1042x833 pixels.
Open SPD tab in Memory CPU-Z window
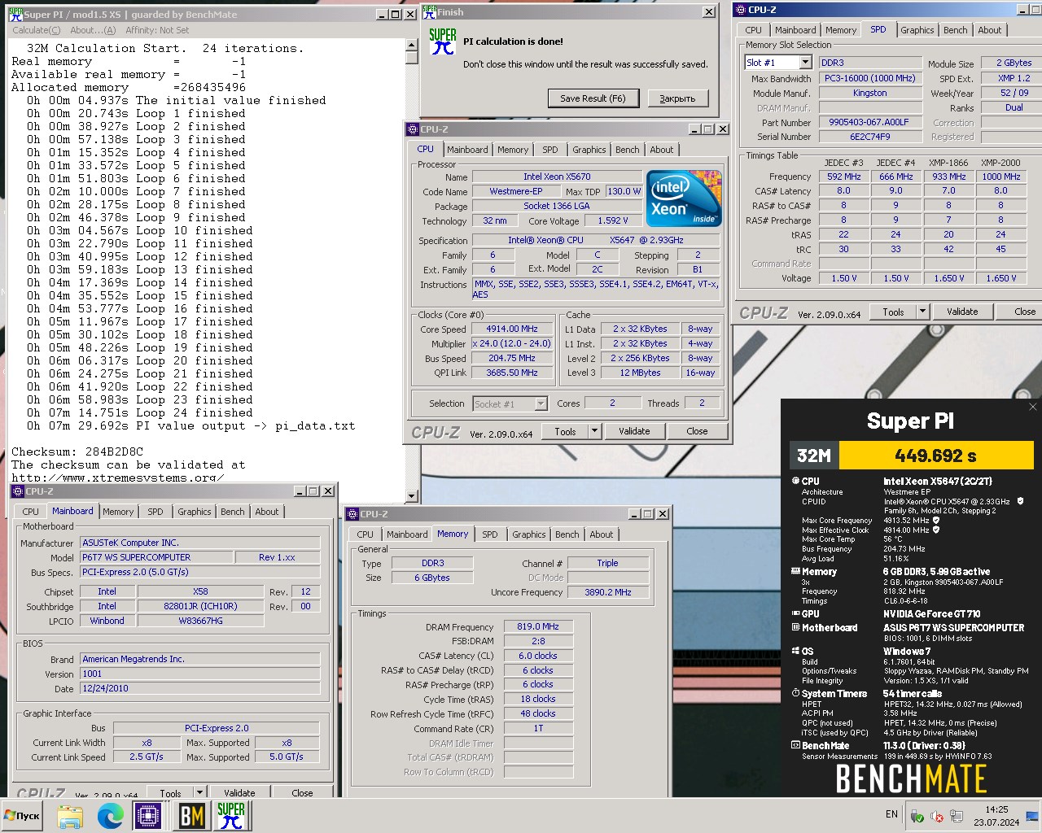click(490, 534)
